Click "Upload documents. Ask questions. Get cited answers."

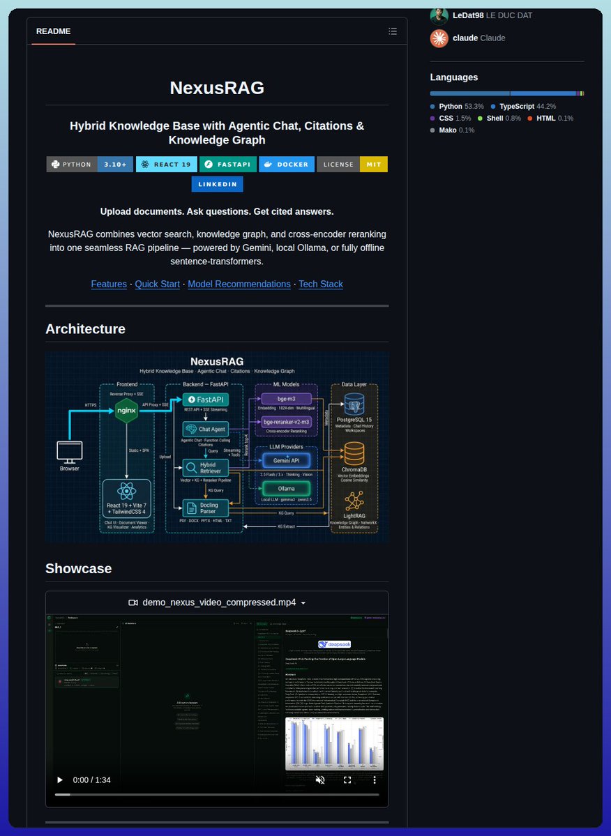click(x=217, y=212)
